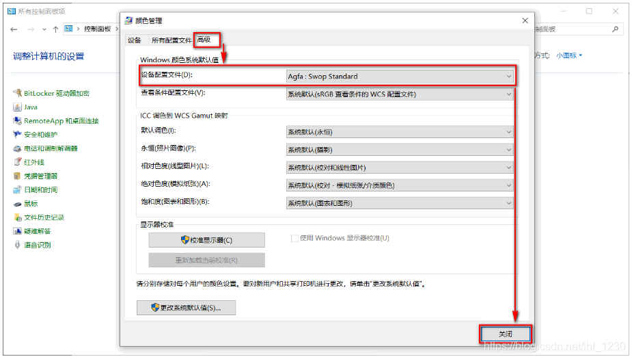Open the 凭据管理器 link
This screenshot has height=359, width=632.
[41, 176]
